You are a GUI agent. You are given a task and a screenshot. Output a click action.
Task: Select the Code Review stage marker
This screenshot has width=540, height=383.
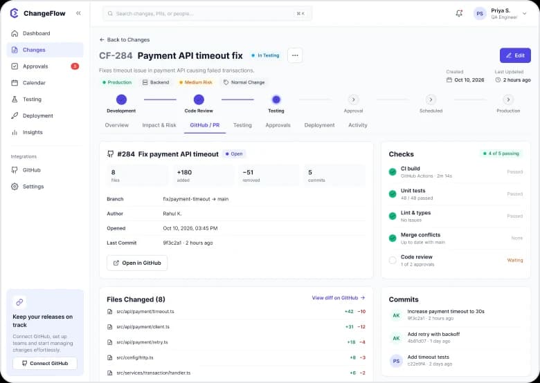click(x=199, y=100)
